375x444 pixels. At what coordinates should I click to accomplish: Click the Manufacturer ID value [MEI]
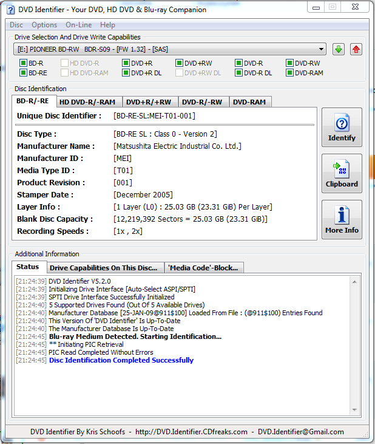[x=123, y=159]
